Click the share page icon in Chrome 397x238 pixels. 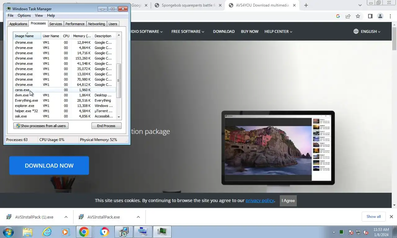point(348,16)
